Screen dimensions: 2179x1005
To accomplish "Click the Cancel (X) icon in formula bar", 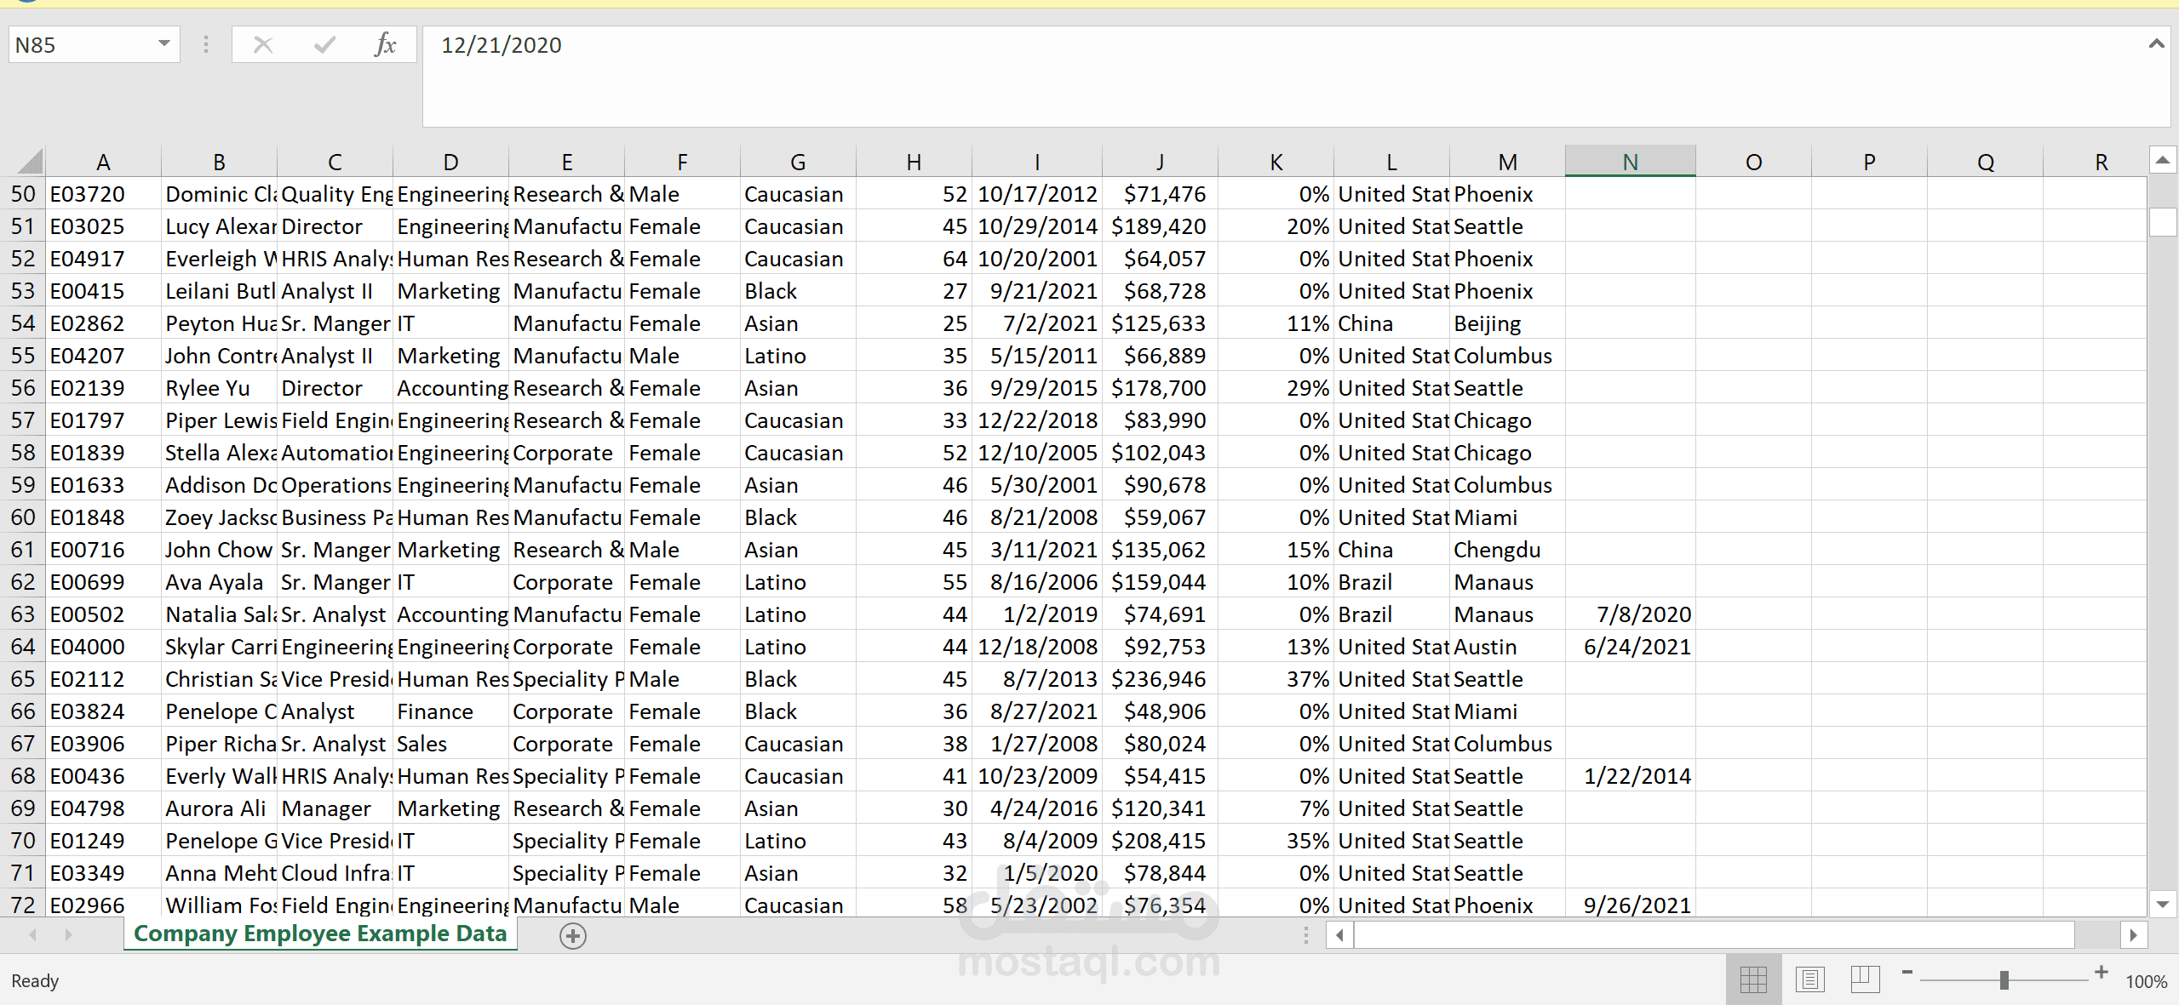I will pyautogui.click(x=263, y=44).
